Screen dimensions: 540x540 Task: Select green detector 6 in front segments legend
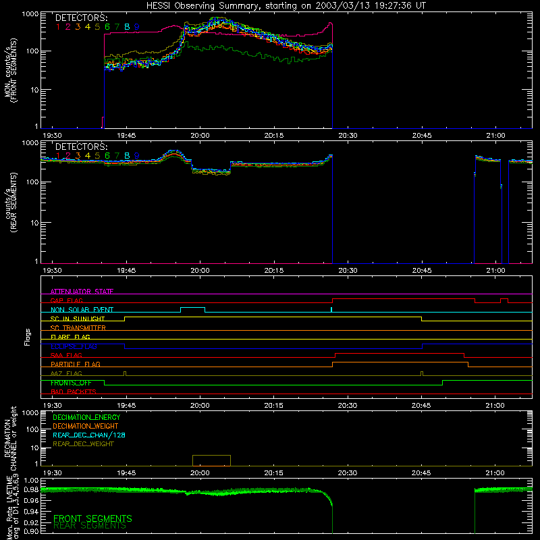tap(107, 27)
